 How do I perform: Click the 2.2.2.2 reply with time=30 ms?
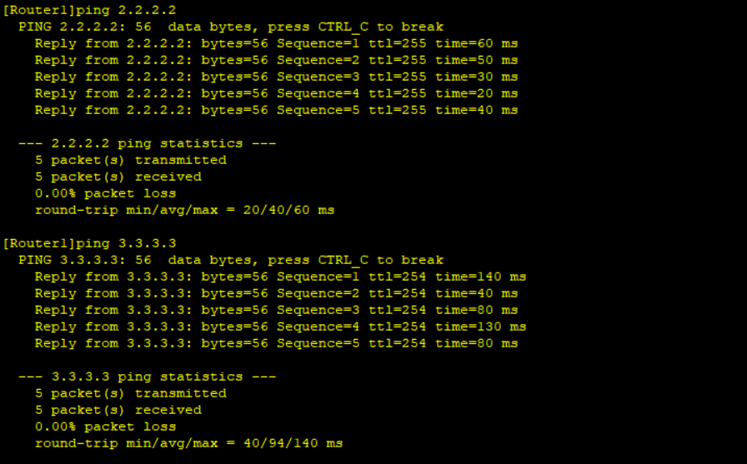pyautogui.click(x=276, y=77)
